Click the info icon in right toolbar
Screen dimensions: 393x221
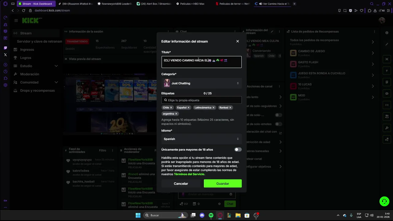coord(387,33)
